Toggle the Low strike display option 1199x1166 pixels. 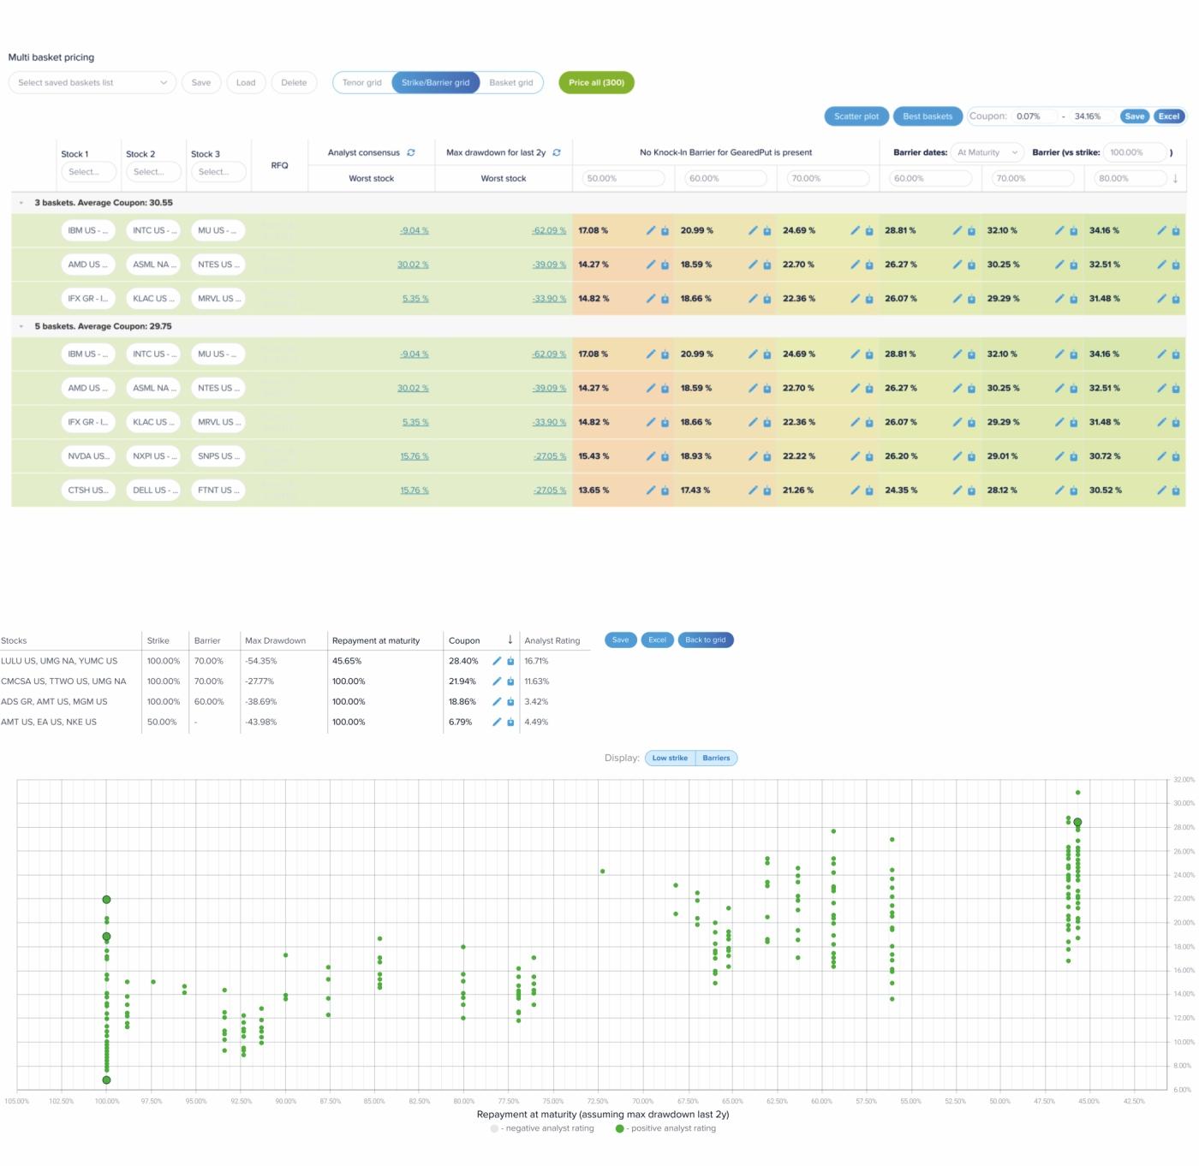[x=670, y=758]
